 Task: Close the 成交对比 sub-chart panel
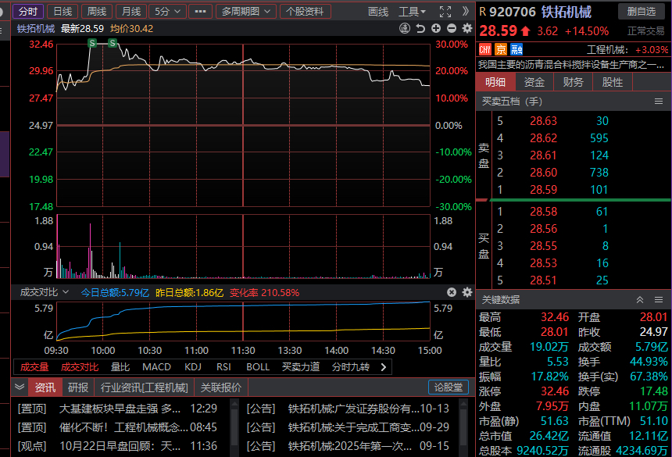click(x=452, y=292)
